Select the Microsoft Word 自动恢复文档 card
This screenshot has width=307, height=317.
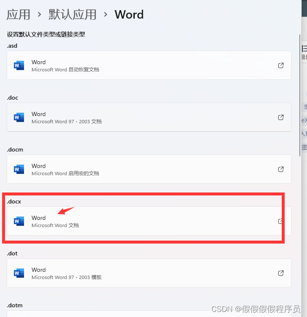(149, 65)
